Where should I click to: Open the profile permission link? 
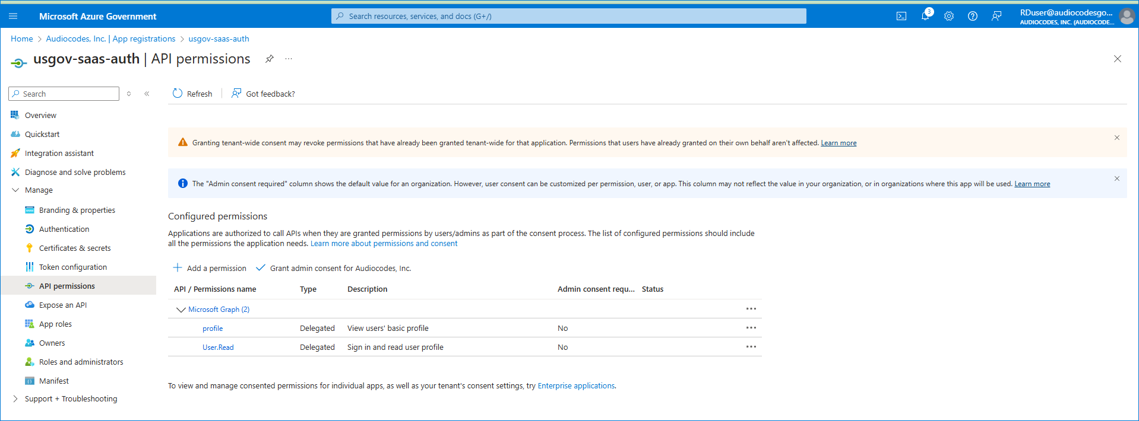click(213, 328)
